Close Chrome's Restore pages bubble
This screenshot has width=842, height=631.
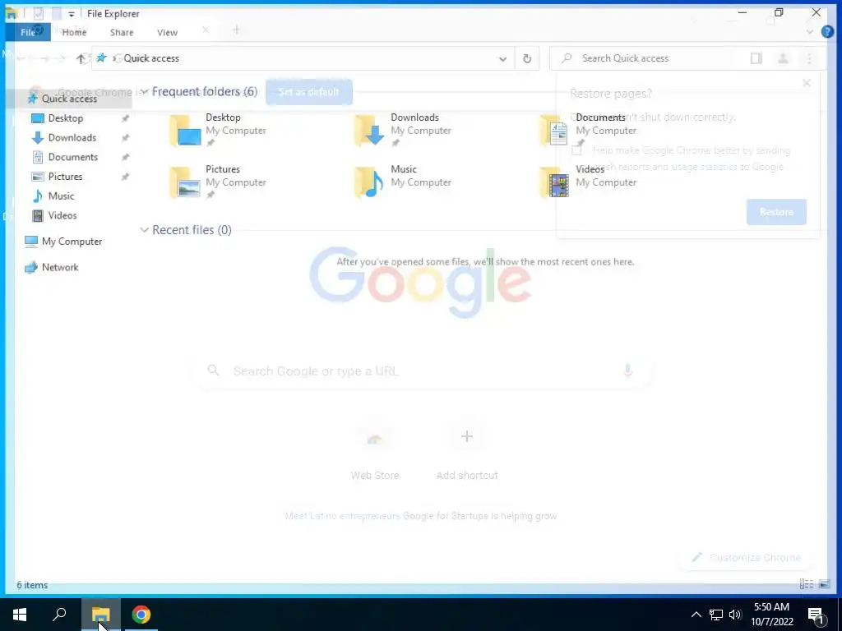[x=806, y=83]
